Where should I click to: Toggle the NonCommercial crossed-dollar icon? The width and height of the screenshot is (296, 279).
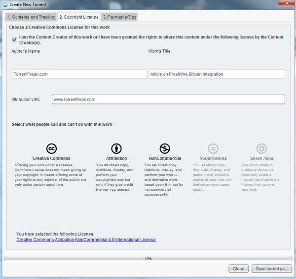[x=165, y=148]
